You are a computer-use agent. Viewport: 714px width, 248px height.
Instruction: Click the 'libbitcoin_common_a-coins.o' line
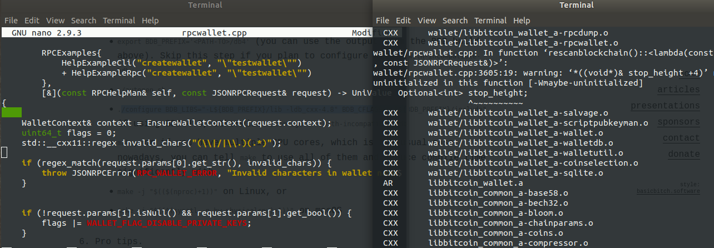[x=473, y=232]
